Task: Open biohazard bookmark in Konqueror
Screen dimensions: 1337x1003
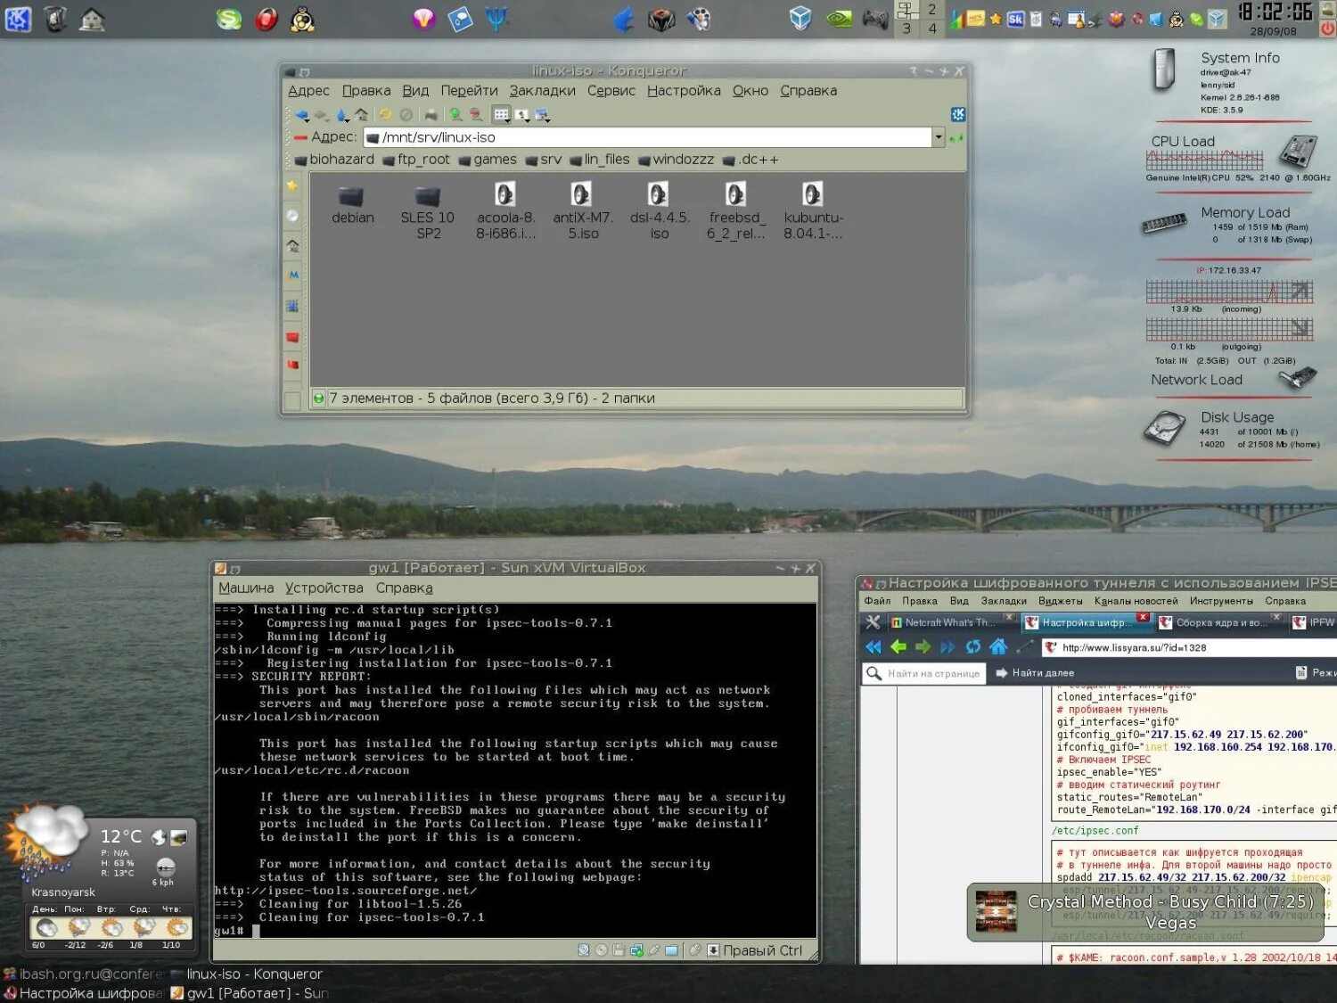Action: [334, 160]
